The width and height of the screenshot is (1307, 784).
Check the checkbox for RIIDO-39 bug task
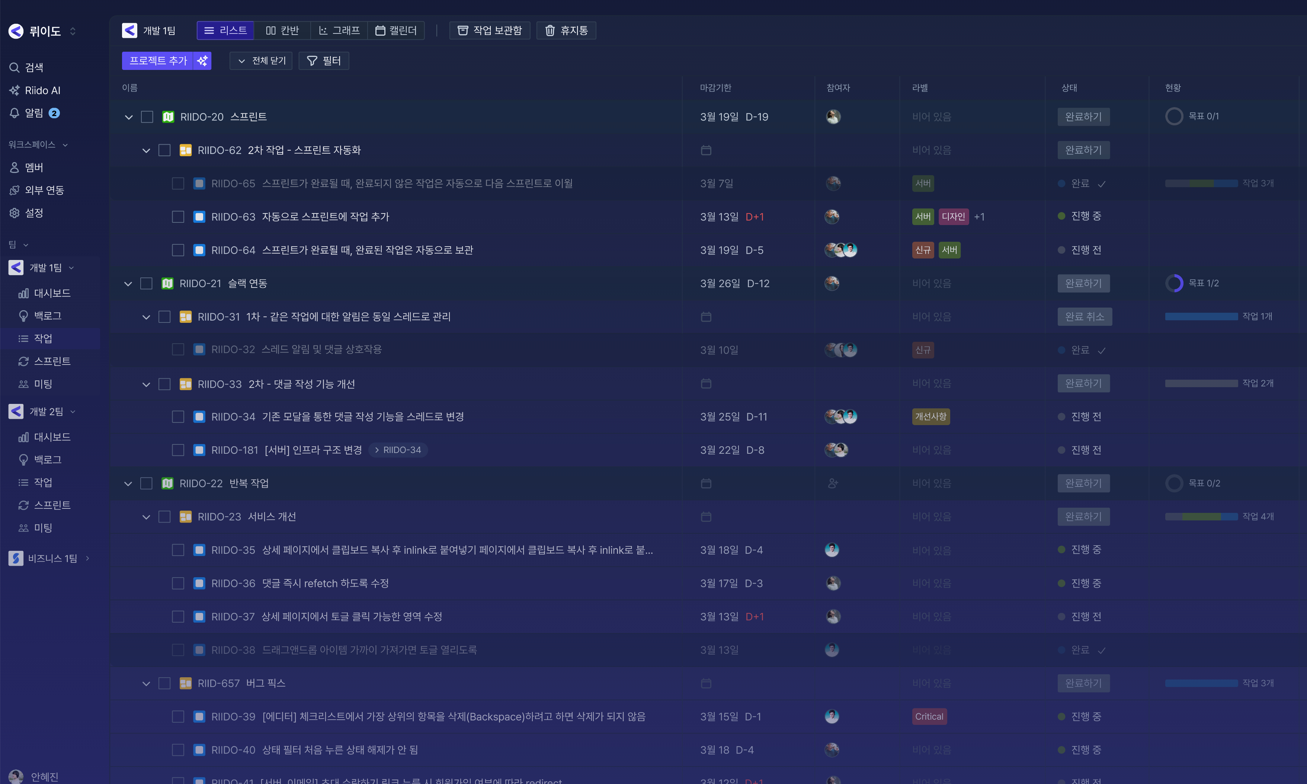click(x=178, y=716)
